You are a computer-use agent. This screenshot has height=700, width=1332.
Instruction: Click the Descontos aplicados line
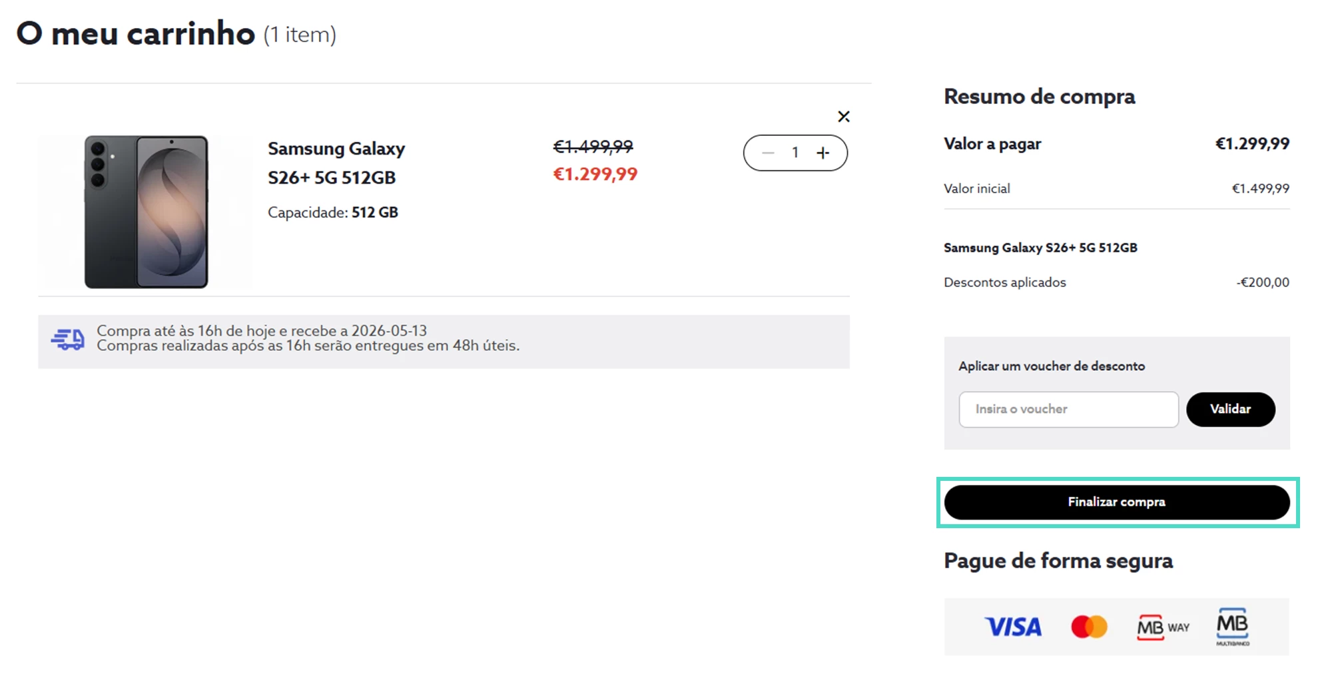1116,282
